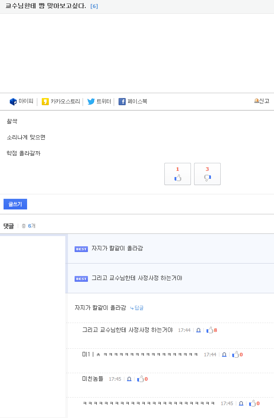Like the 17:44 comment with 8 likes
274x418 pixels.
pyautogui.click(x=210, y=330)
